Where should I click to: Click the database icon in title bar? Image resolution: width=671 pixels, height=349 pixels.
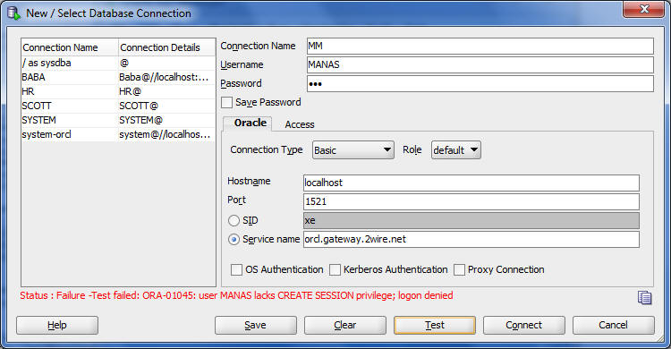(13, 13)
